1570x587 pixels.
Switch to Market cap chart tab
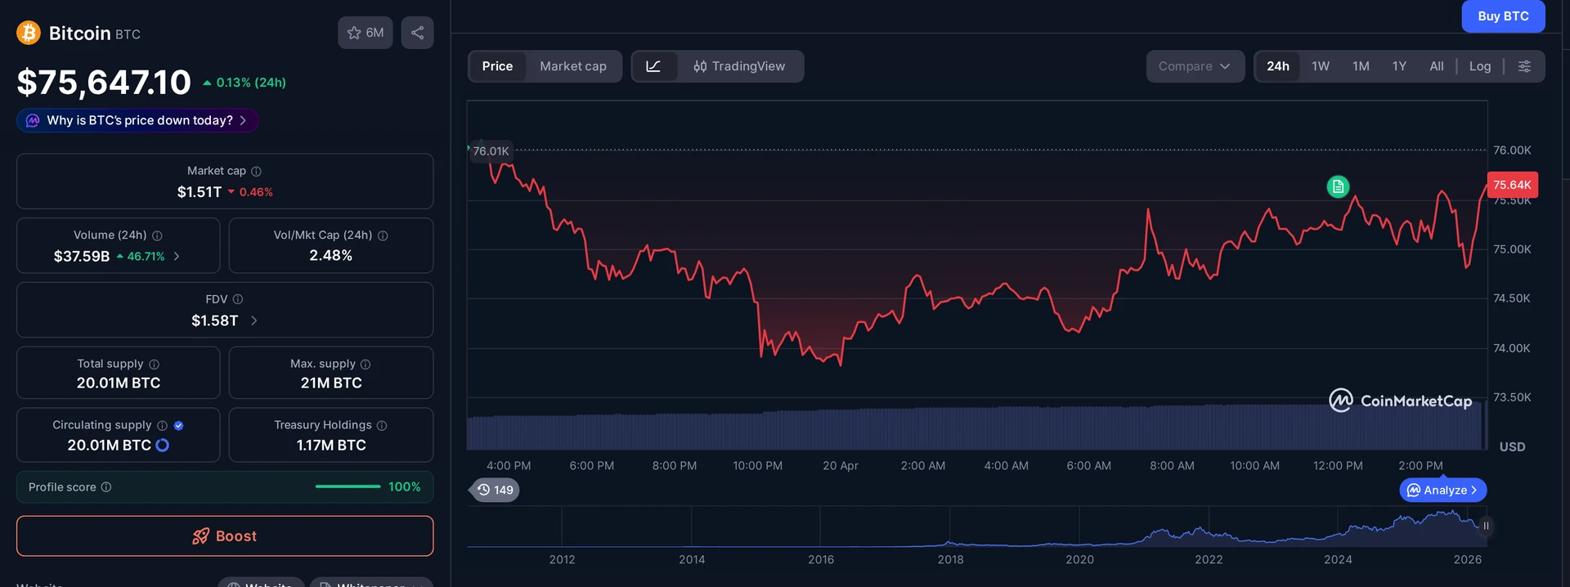click(x=573, y=66)
